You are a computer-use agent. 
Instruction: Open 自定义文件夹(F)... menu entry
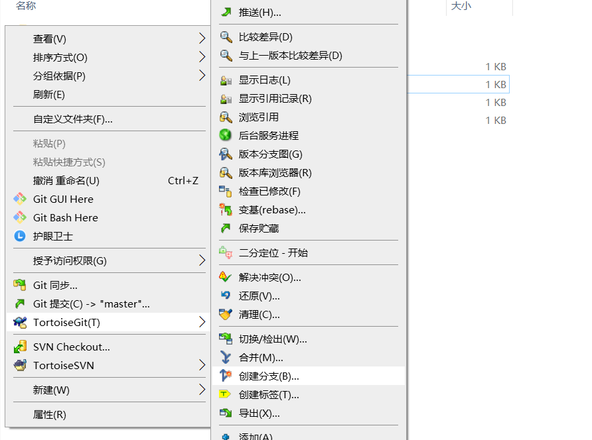point(109,119)
